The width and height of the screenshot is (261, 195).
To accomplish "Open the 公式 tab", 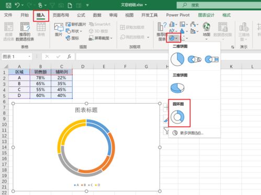I will pos(81,15).
